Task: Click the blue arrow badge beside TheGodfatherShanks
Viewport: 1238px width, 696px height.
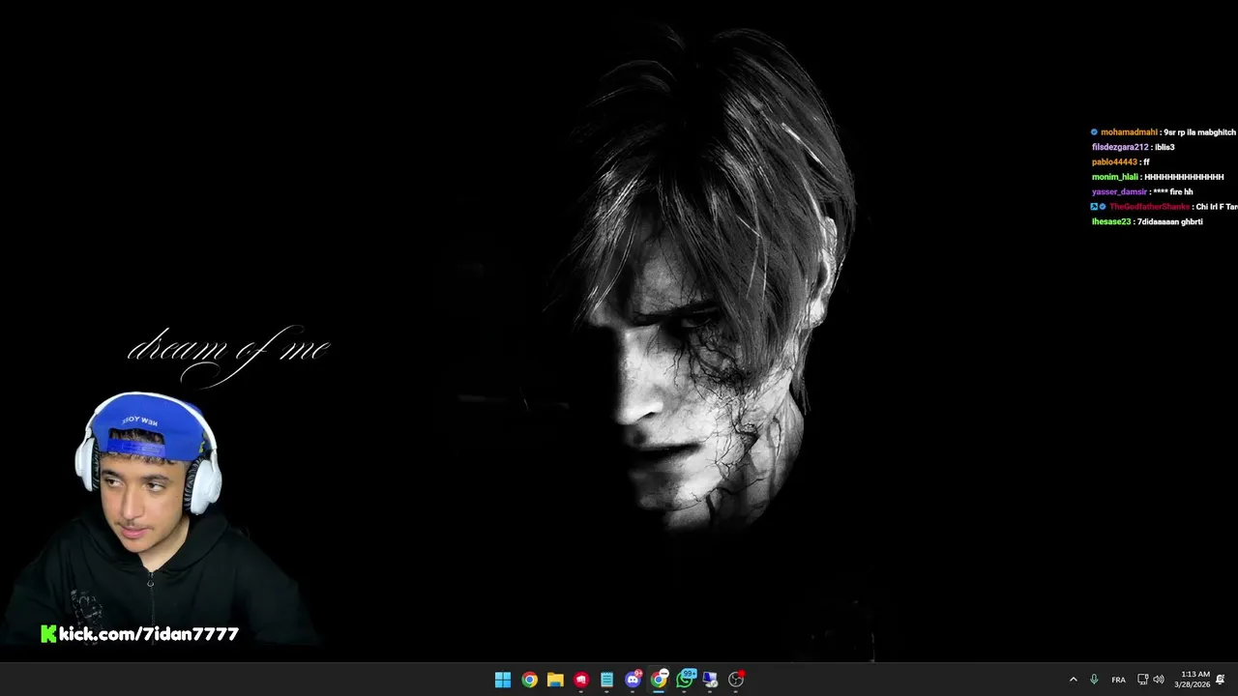Action: pos(1095,207)
